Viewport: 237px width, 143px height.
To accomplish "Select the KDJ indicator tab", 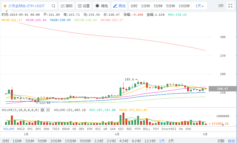I will [x=121, y=129].
